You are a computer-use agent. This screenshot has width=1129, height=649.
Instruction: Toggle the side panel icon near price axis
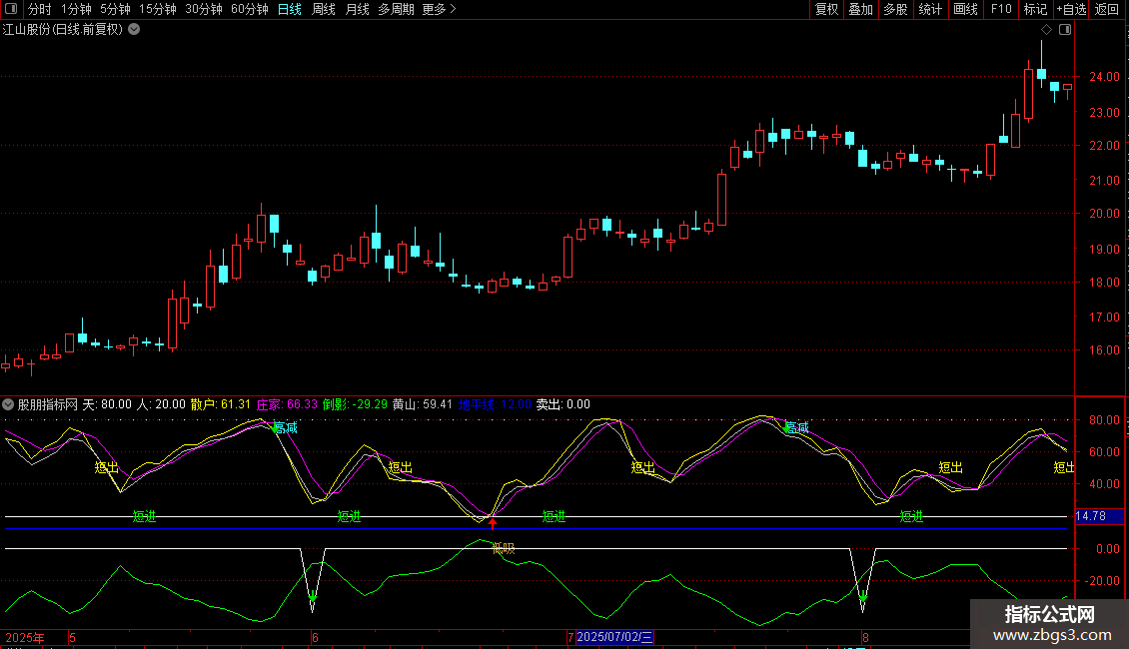pyautogui.click(x=1065, y=29)
